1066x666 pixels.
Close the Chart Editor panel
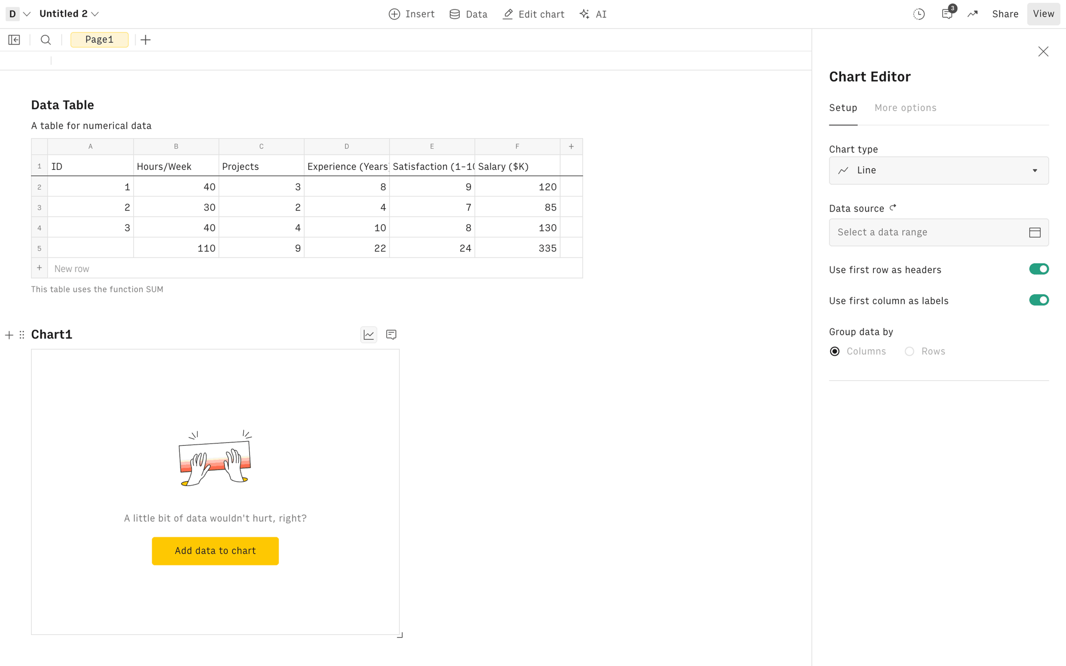point(1043,52)
